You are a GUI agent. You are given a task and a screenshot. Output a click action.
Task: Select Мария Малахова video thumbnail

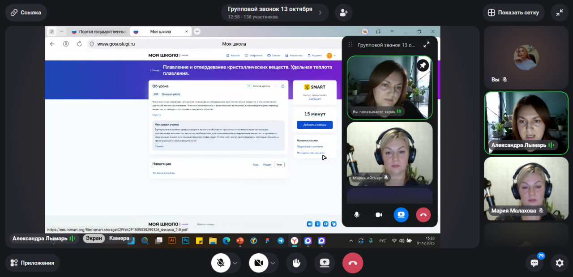[526, 188]
